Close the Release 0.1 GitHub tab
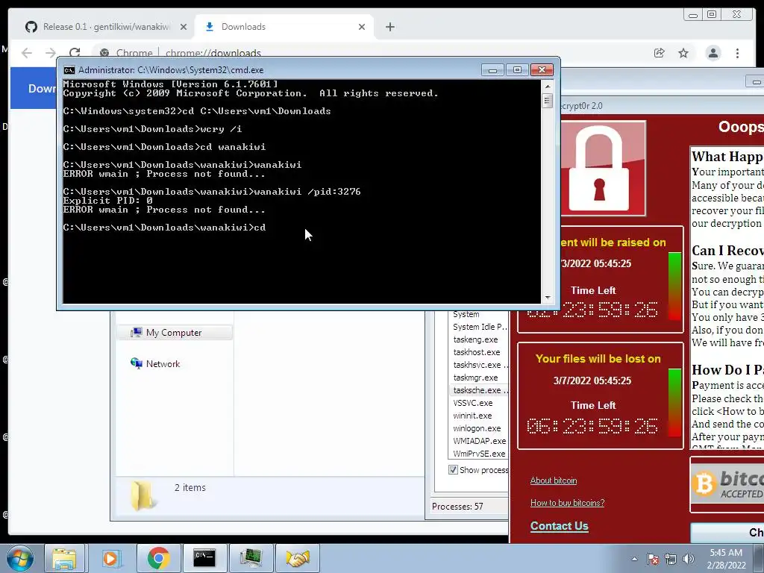The image size is (764, 573). pos(184,28)
